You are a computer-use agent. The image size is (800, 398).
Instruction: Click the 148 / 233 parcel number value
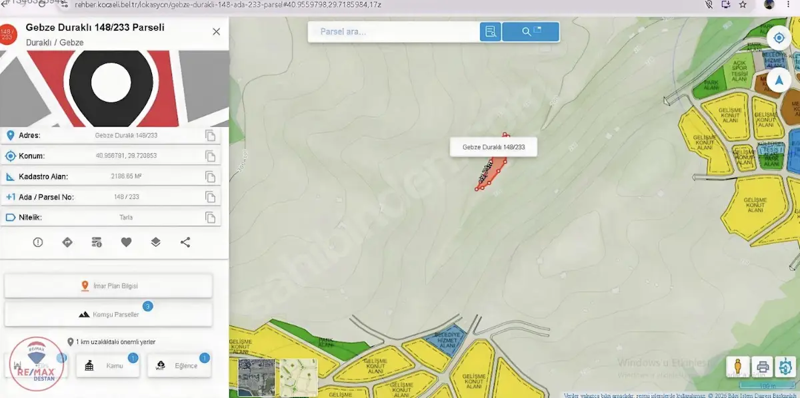pos(127,197)
